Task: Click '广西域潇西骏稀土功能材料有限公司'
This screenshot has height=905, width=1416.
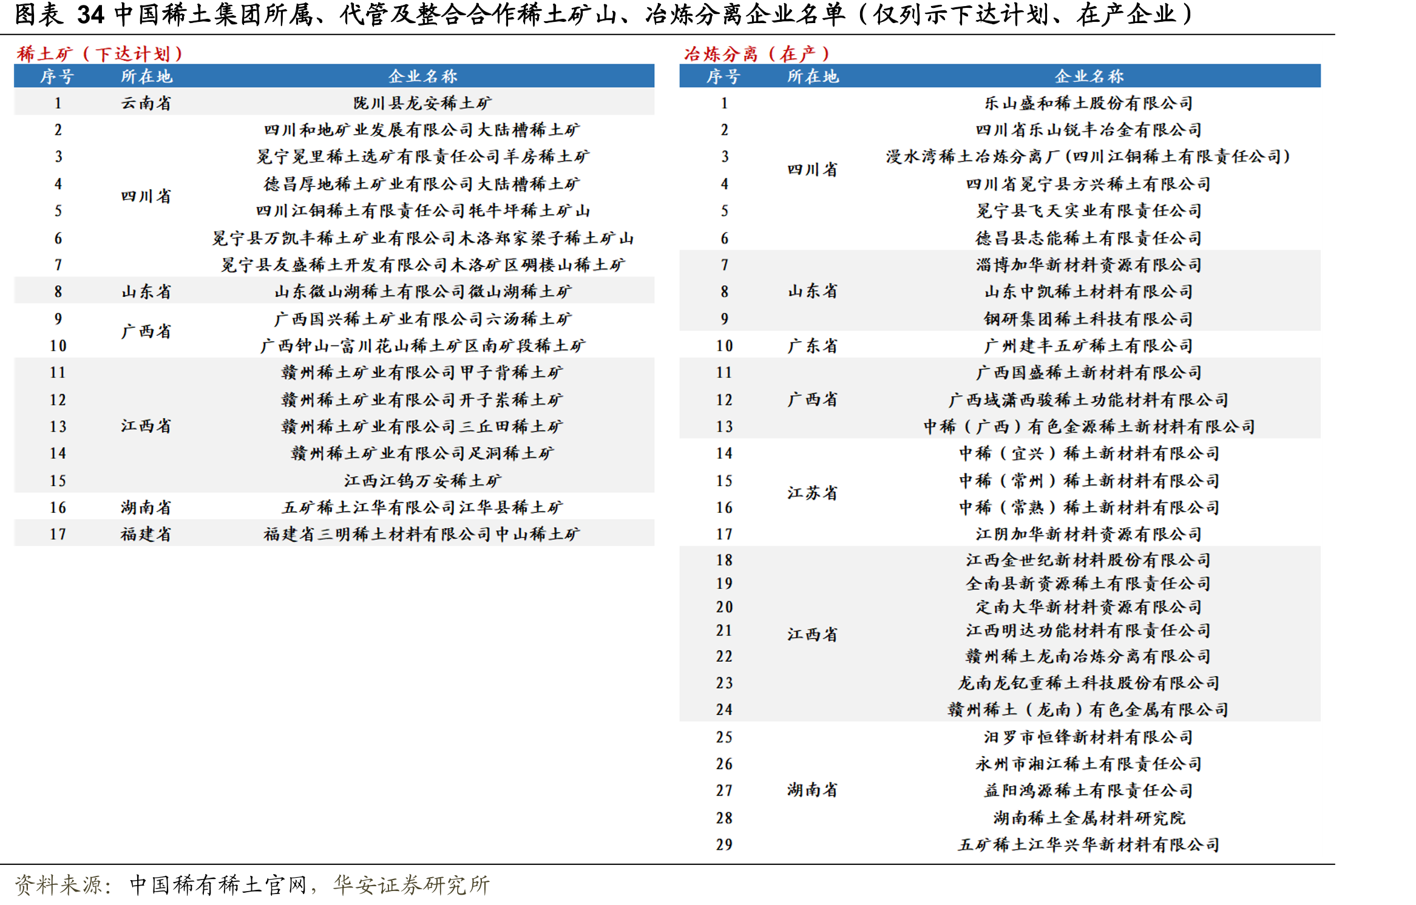Action: (x=1089, y=399)
